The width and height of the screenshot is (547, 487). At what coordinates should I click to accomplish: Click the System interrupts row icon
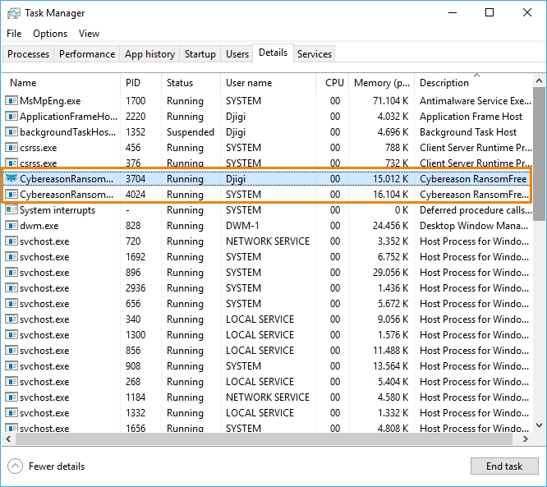11,210
